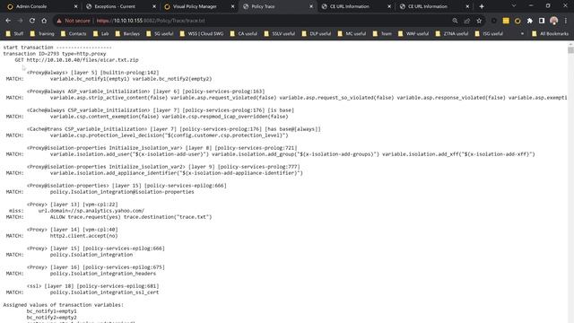574x323 pixels.
Task: Open the ISG useful bookmark folder
Action: tap(489, 34)
